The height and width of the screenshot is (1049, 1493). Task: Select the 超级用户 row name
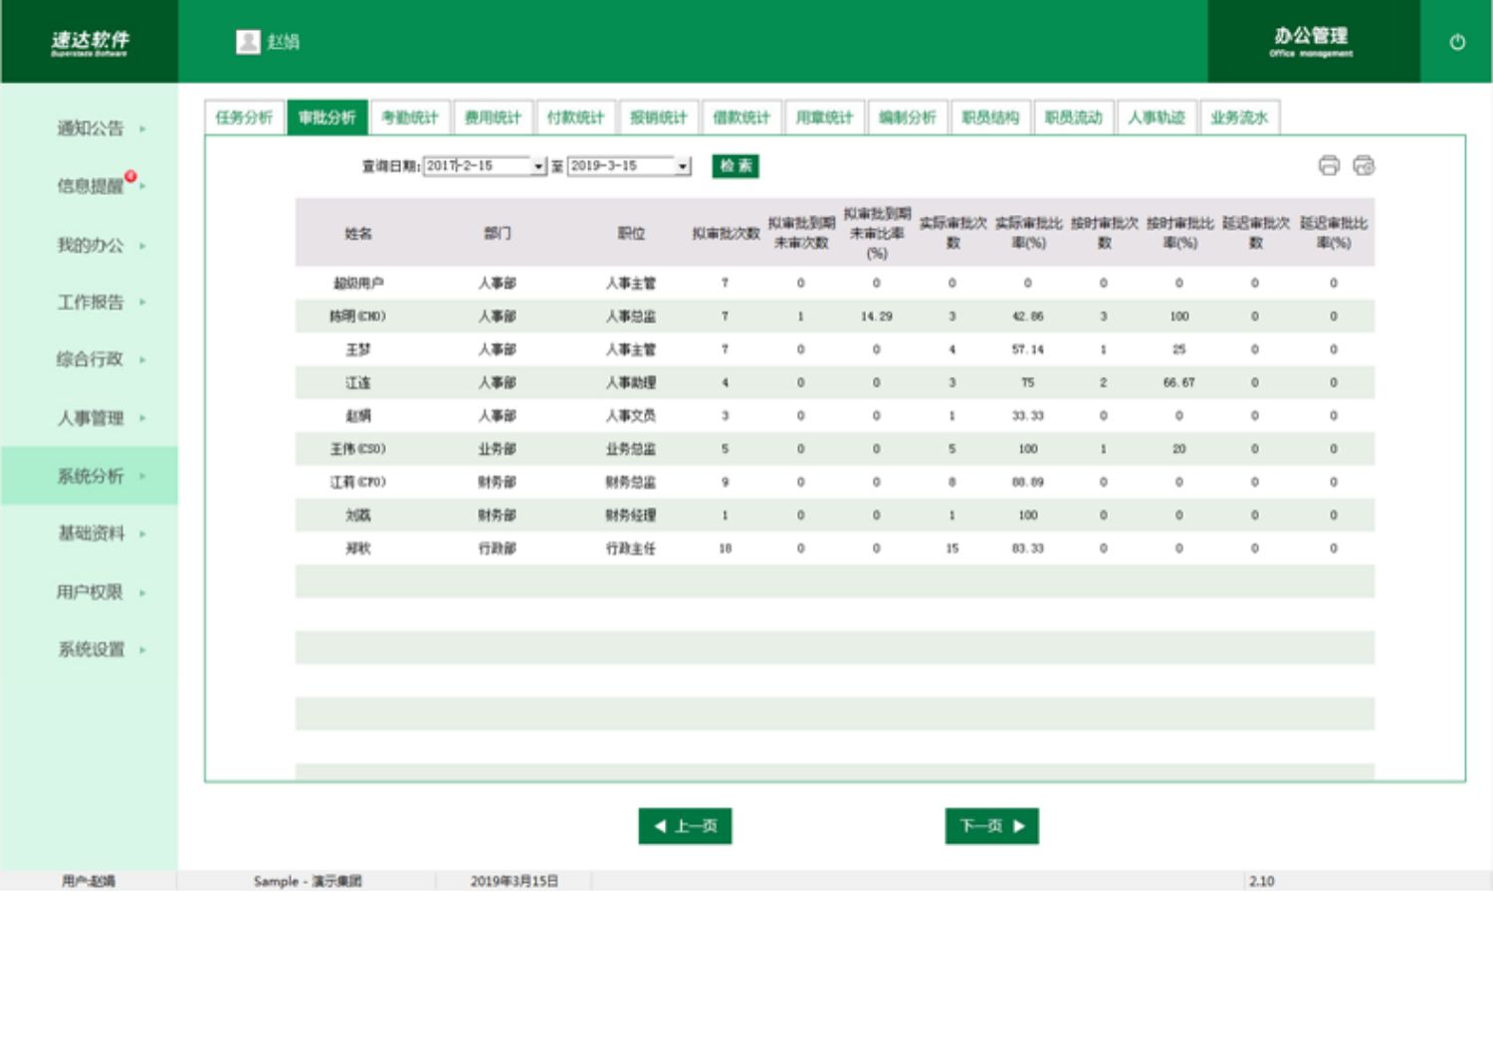(358, 284)
